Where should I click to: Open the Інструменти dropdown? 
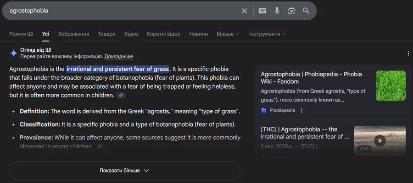click(x=267, y=34)
